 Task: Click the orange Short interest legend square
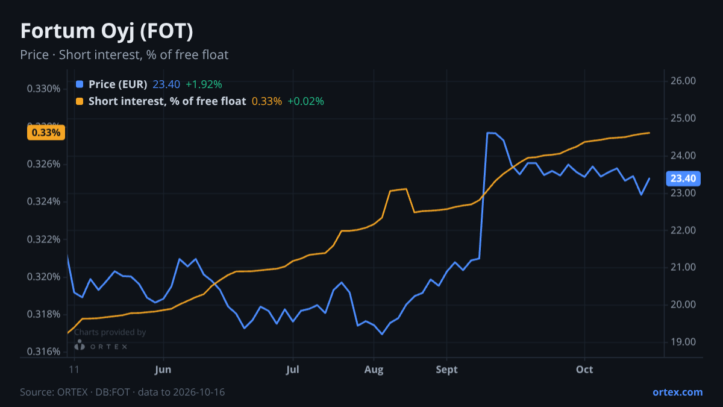[80, 101]
